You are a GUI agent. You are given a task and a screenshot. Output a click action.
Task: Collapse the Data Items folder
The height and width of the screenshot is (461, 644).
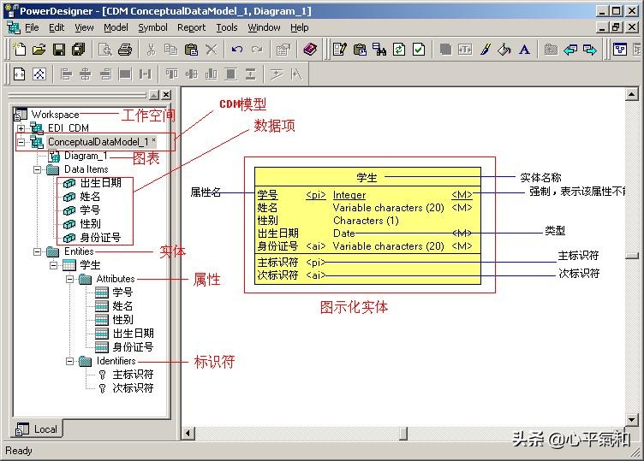coord(37,169)
